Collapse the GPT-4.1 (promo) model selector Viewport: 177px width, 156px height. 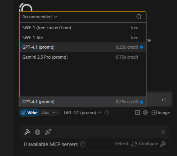83,113
